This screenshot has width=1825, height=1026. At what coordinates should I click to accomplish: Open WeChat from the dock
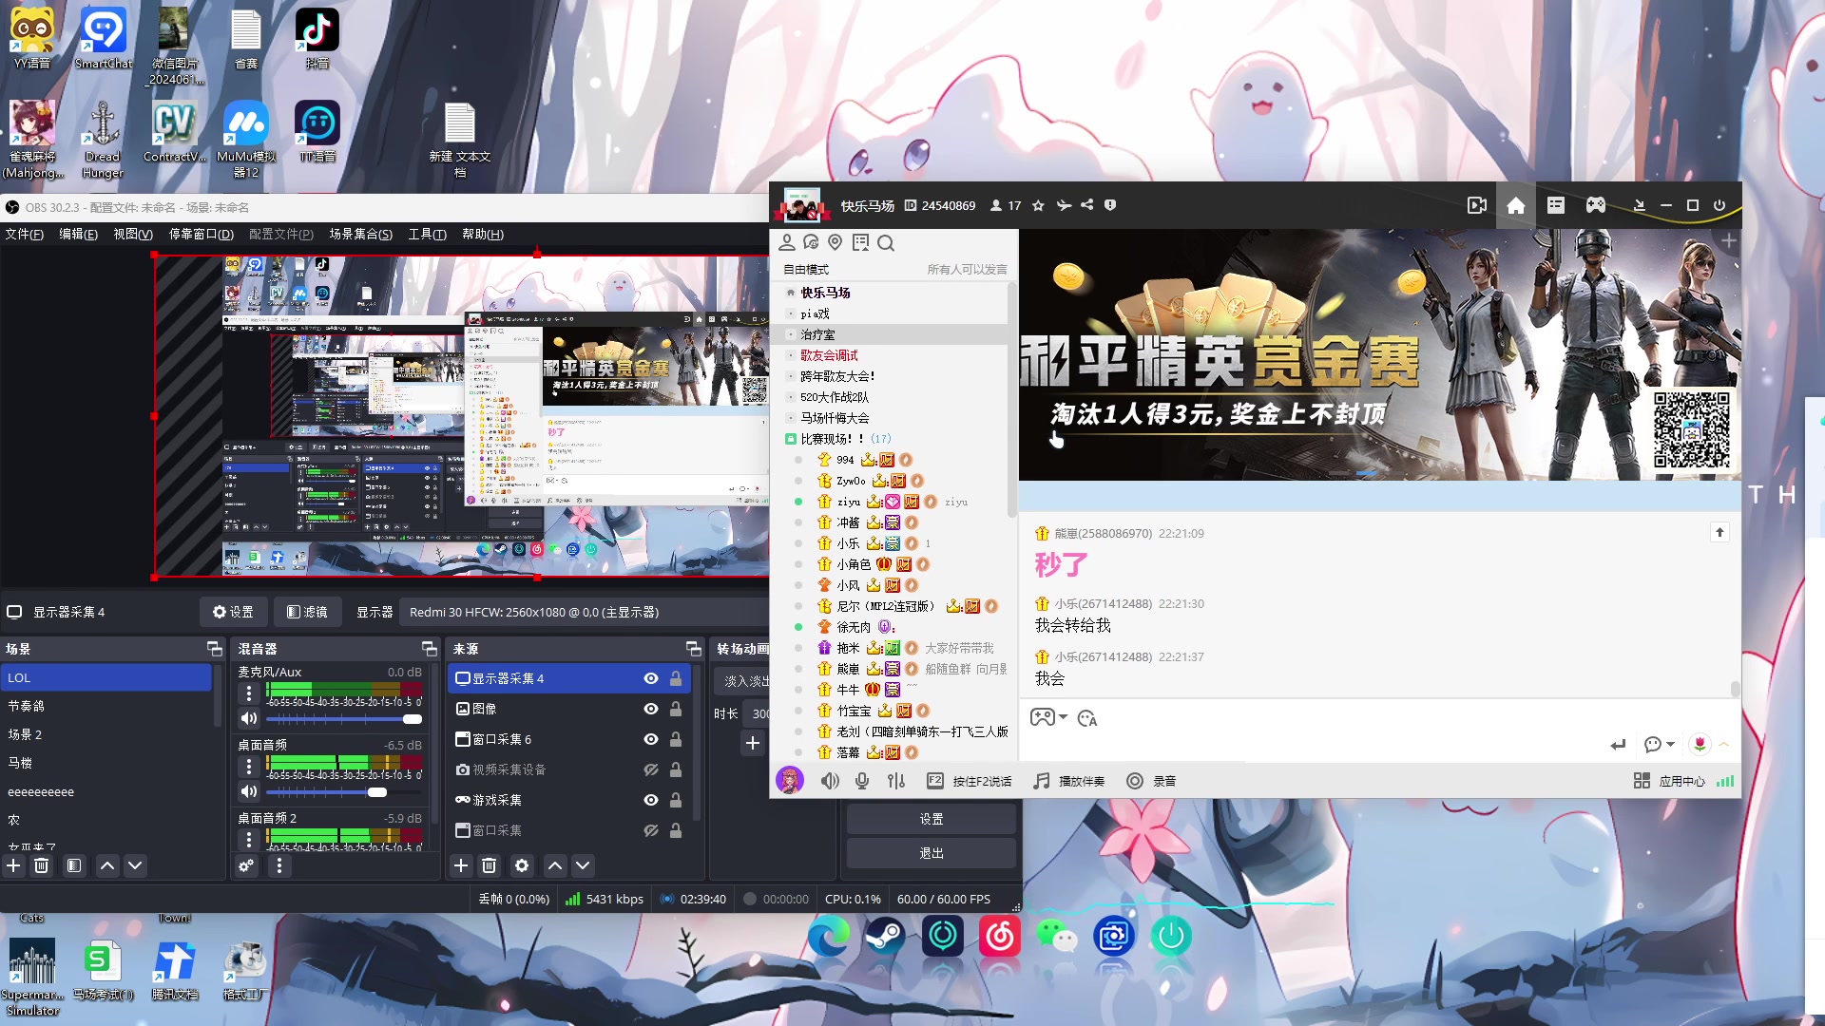point(1056,937)
